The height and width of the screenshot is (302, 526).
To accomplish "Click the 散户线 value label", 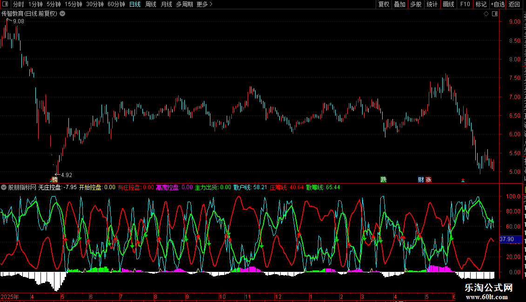I will pos(250,187).
